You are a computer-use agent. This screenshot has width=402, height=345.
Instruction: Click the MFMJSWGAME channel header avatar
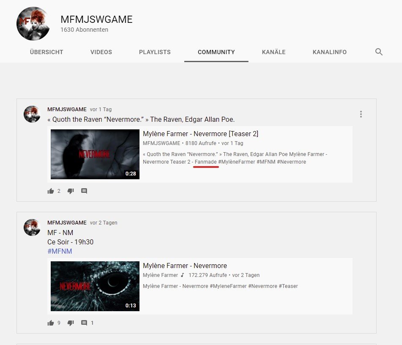tap(33, 24)
